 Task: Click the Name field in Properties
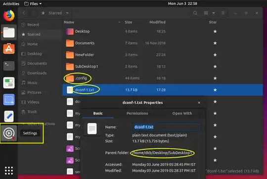(166, 127)
